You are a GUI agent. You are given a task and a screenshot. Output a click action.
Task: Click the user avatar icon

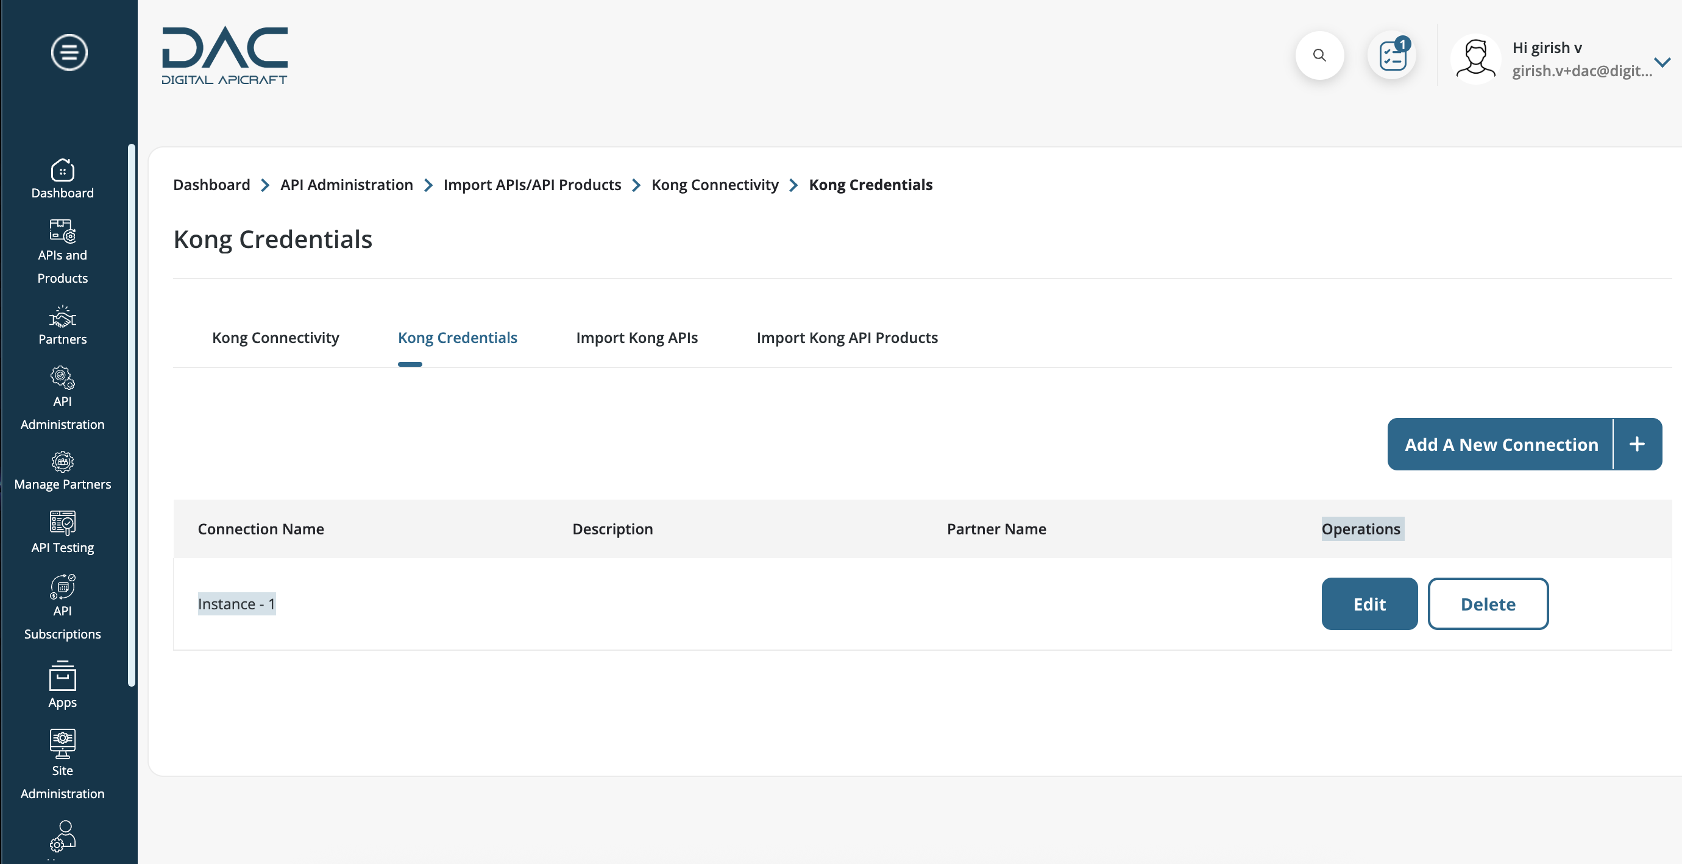[1475, 58]
